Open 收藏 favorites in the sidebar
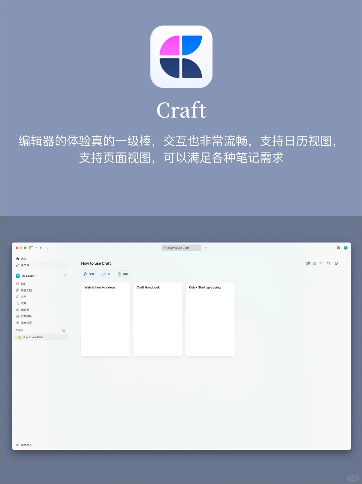Image resolution: width=362 pixels, height=484 pixels. click(x=23, y=303)
